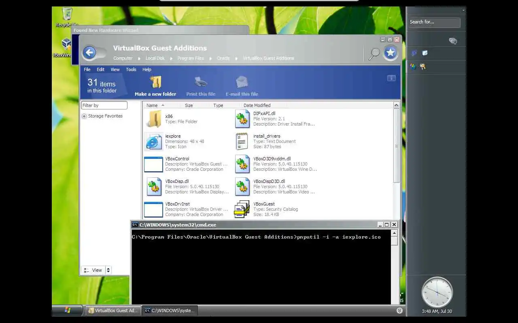Click the Make a new folder icon
Viewport: 518px width, 323px height.
click(x=155, y=82)
